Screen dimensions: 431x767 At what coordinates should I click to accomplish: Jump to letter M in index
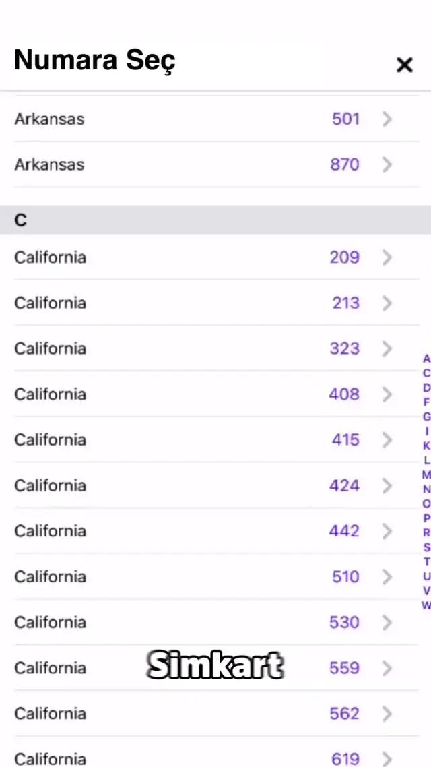point(426,474)
